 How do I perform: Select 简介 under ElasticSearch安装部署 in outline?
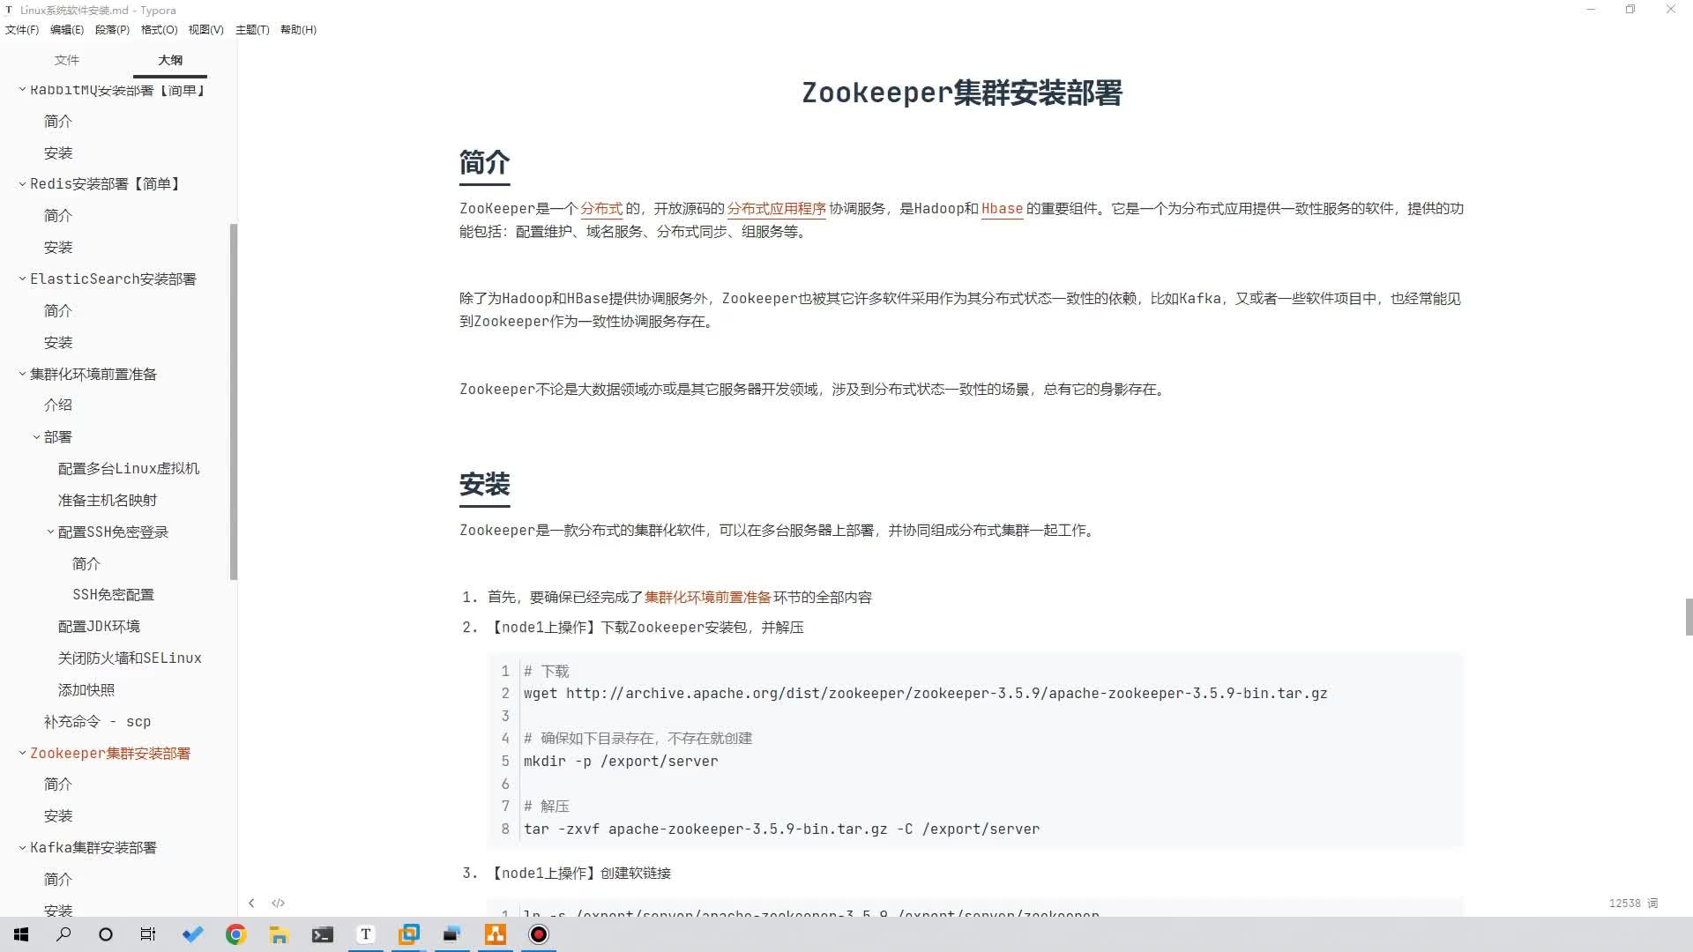58,311
